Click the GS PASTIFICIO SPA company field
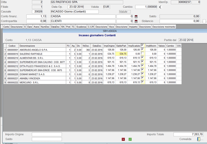Image resolution: width=207 pixels, height=144 pixels. (x=87, y=2)
